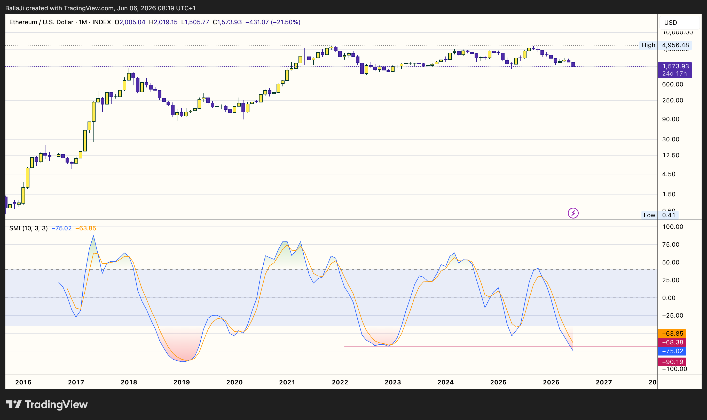Click the 4,956.48 high price label
Viewport: 707px width, 420px height.
click(x=675, y=45)
